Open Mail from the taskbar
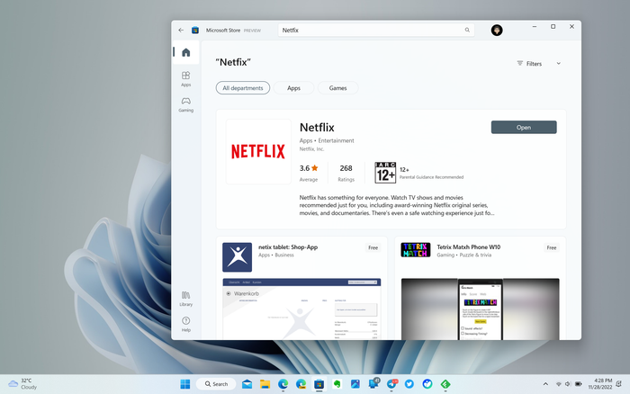 [247, 384]
